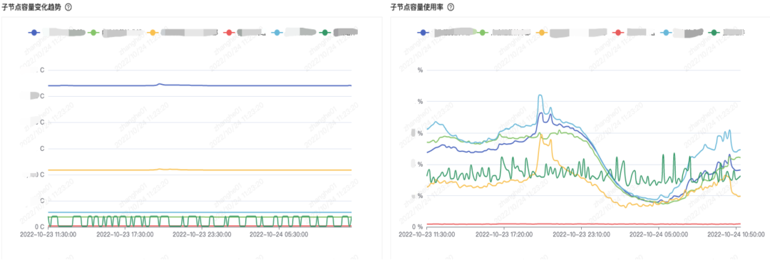Toggle dark blue legend marker in usage-rate chart
The height and width of the screenshot is (260, 770).
pyautogui.click(x=423, y=32)
